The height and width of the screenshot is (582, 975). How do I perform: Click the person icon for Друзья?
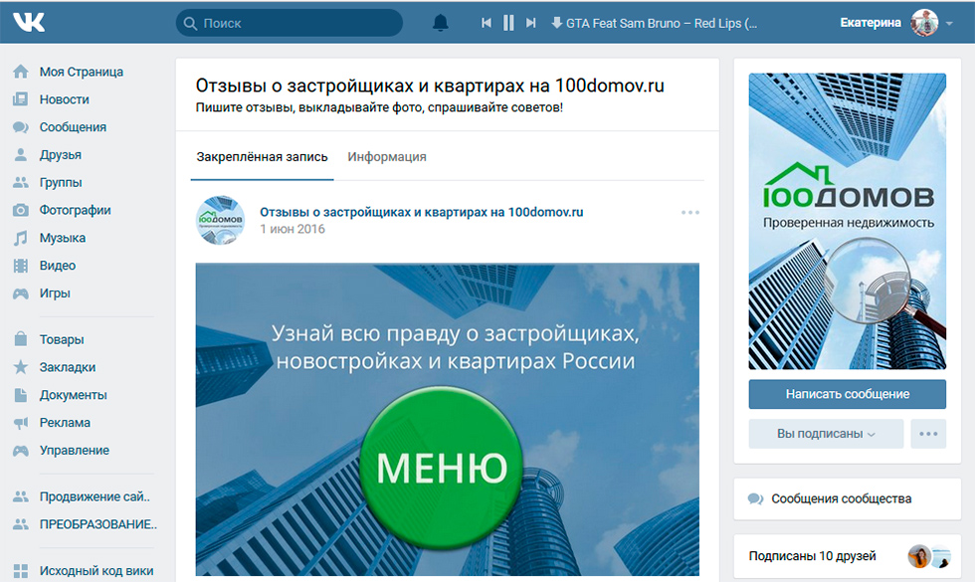tap(21, 154)
